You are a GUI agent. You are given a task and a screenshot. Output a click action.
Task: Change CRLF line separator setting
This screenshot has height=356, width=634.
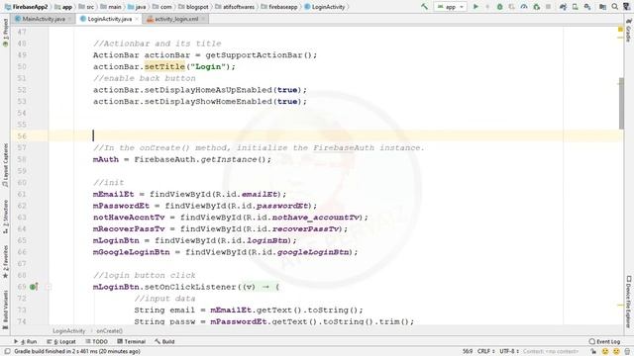pos(486,352)
